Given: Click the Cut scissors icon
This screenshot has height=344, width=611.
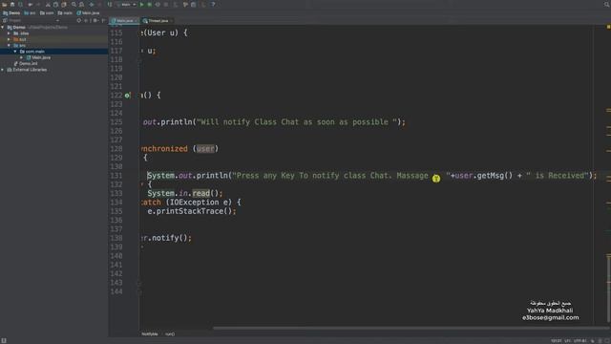Looking at the screenshot, I should pos(48,4).
